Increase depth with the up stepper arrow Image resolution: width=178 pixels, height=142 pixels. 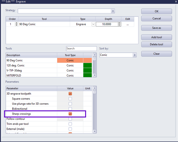[x=119, y=23]
